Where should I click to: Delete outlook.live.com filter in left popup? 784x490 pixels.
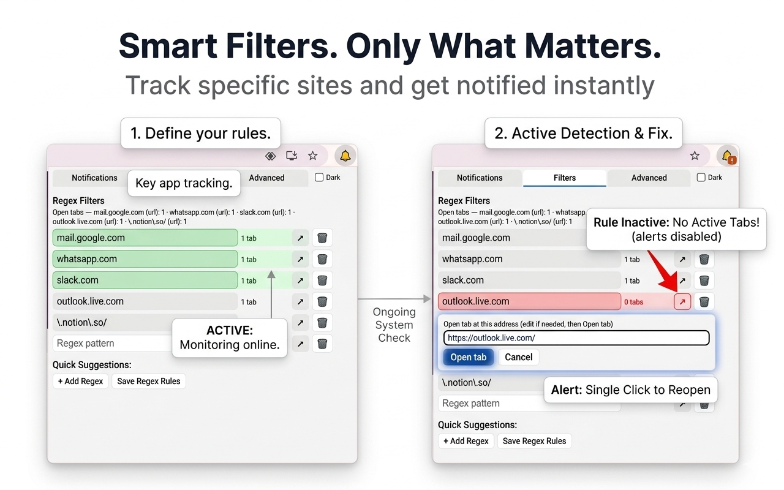[x=322, y=301]
